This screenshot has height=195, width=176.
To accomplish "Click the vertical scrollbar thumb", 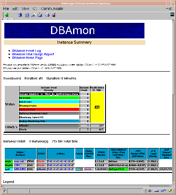I will click(173, 58).
